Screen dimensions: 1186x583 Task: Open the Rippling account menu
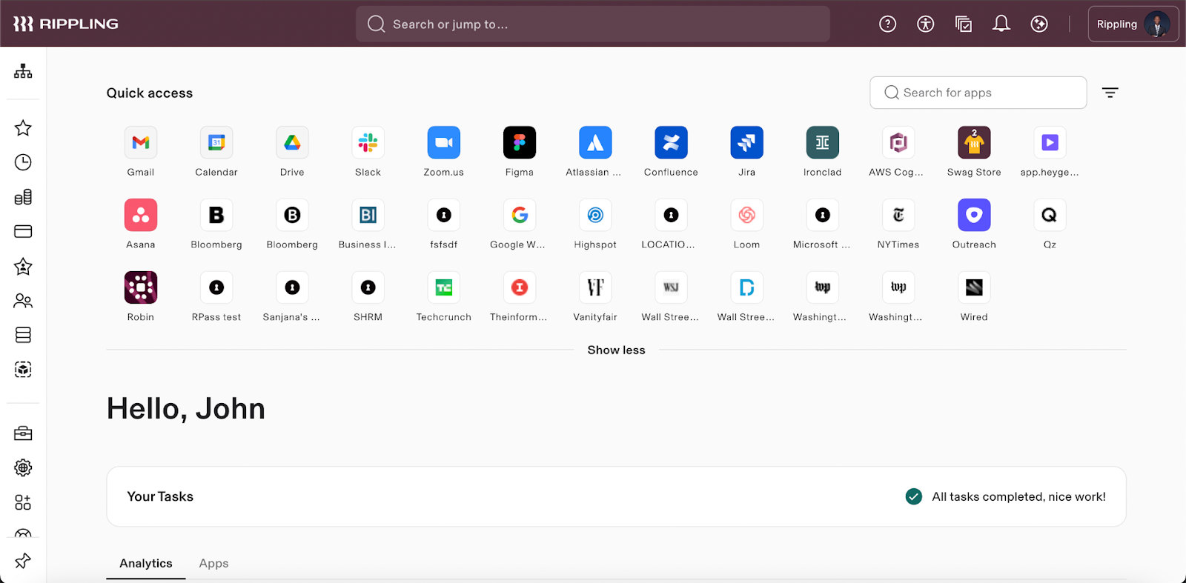click(1133, 24)
